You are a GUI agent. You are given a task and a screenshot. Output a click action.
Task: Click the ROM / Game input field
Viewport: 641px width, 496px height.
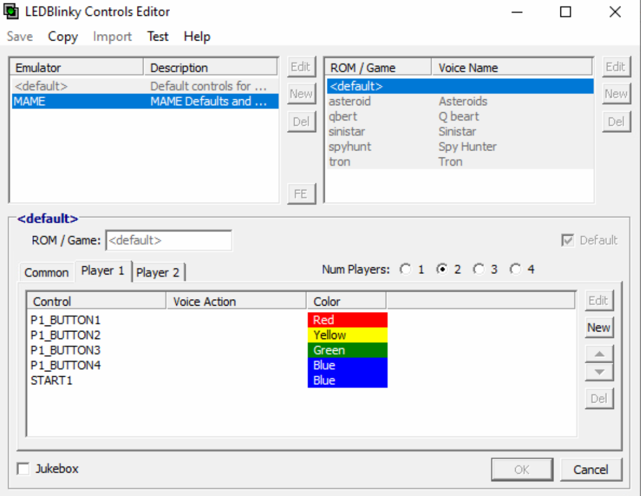point(169,240)
